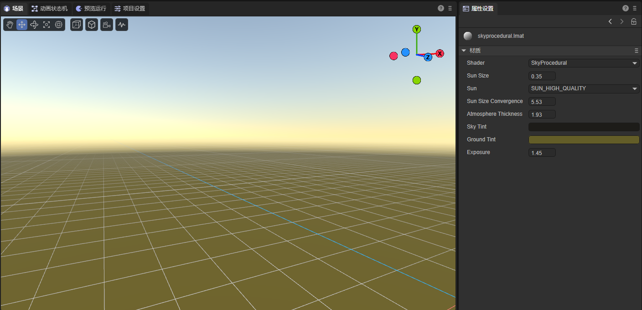Click the Exposure value field

coord(542,153)
